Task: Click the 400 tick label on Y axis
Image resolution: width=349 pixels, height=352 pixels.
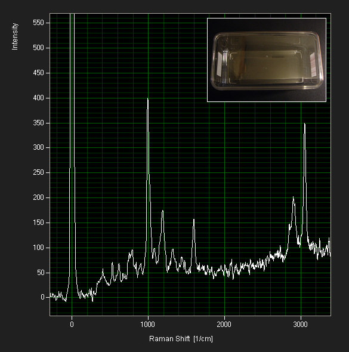Action: click(38, 98)
